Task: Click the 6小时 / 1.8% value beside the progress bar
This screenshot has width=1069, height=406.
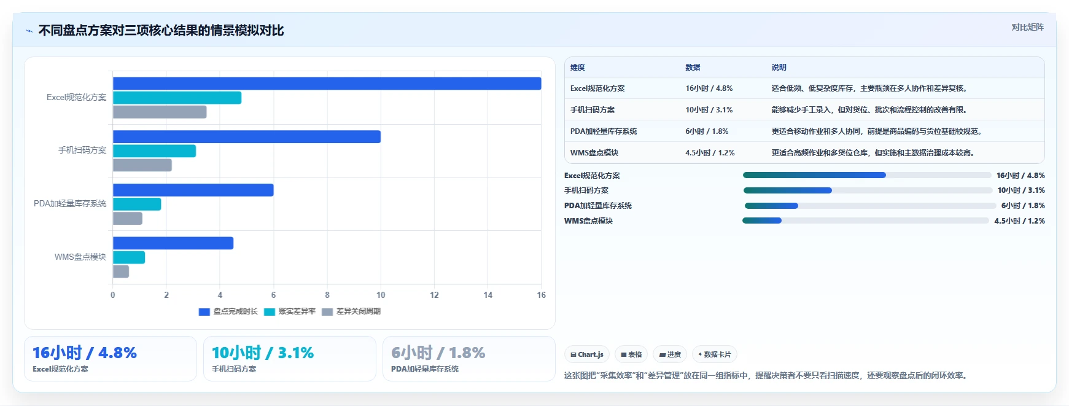Action: (x=1023, y=206)
